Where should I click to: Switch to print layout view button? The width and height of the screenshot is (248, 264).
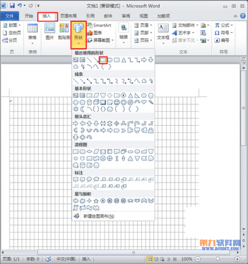point(149,259)
